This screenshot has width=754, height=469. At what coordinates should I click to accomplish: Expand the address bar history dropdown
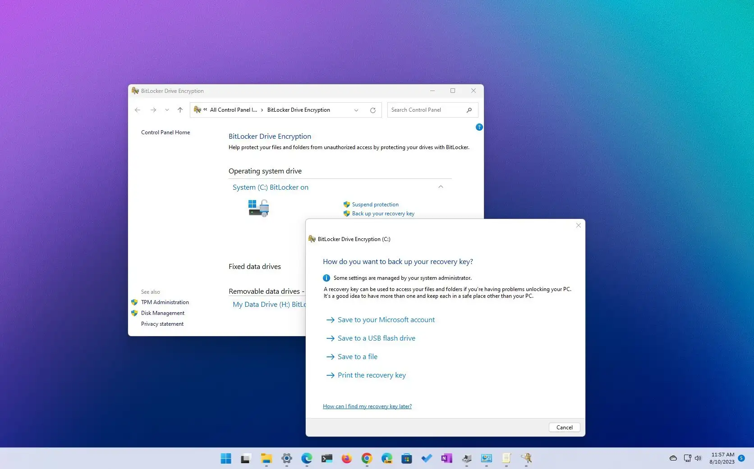click(356, 110)
